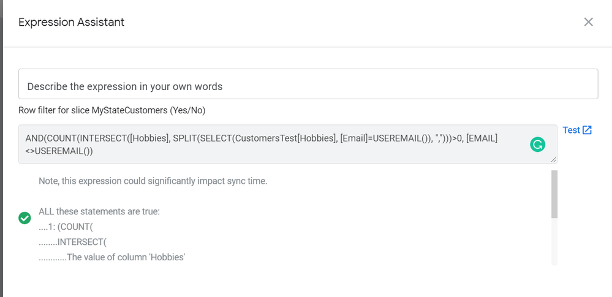Viewport: 612px width, 297px height.
Task: Open the Test link for the expression
Action: pyautogui.click(x=571, y=130)
